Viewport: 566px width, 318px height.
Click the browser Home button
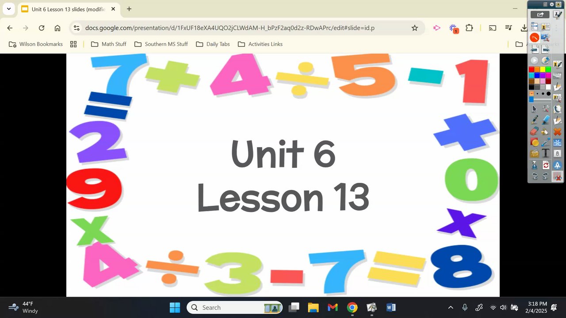click(57, 28)
